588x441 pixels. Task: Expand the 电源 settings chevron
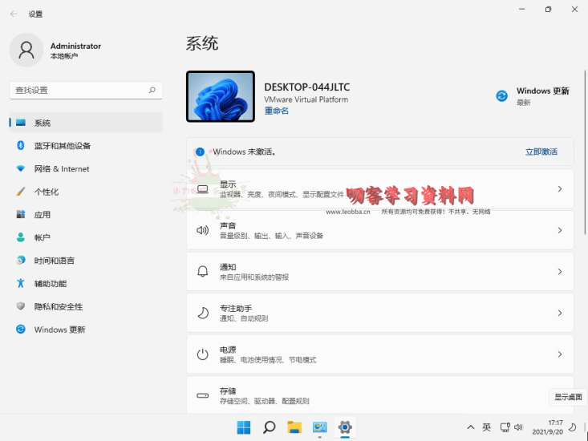(559, 354)
